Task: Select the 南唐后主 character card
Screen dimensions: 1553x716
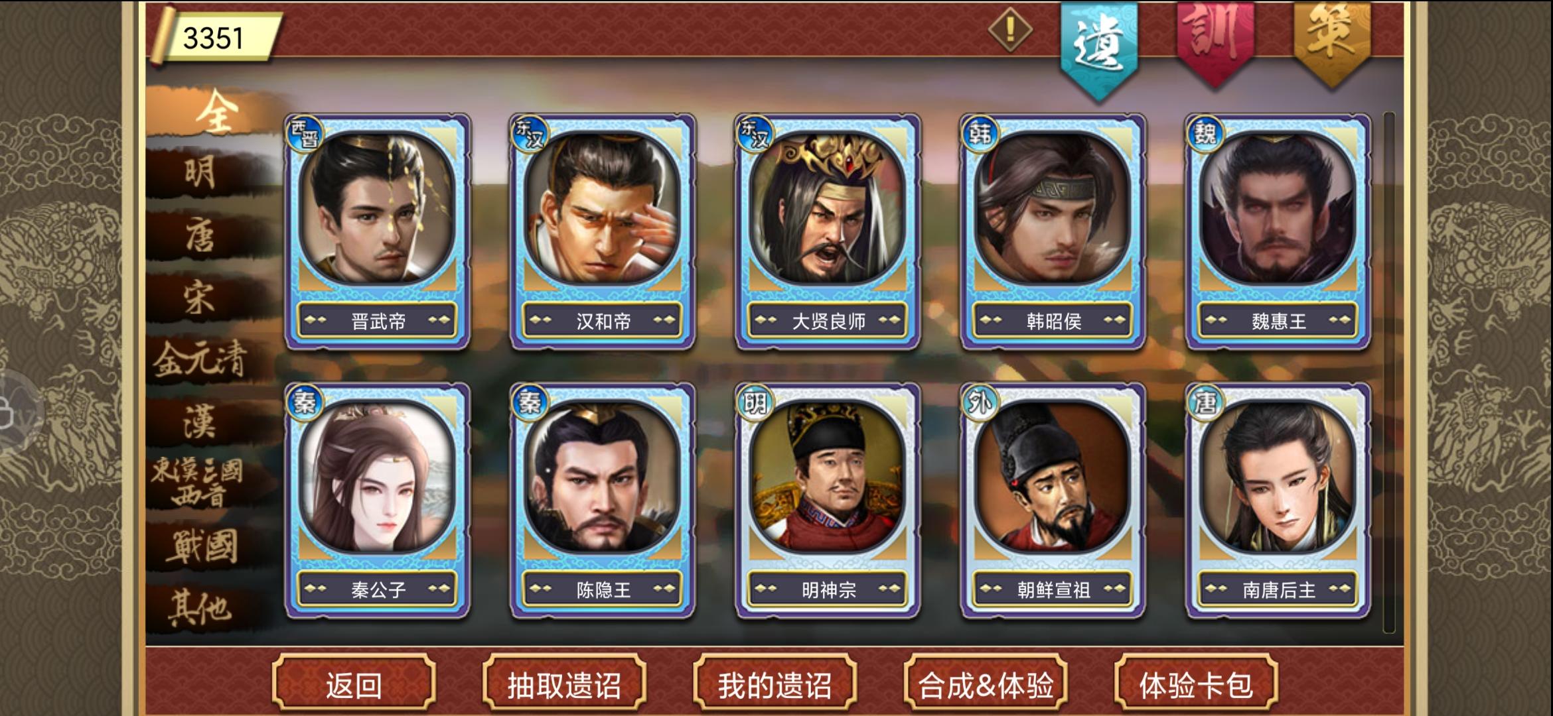Action: tap(1278, 501)
